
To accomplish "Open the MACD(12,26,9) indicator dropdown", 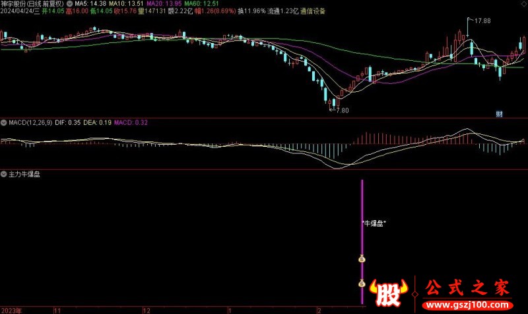I will (4, 123).
